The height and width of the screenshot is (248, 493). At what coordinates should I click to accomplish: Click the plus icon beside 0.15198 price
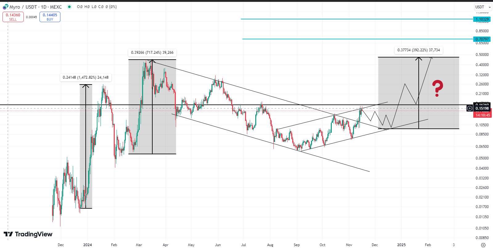[x=470, y=108]
